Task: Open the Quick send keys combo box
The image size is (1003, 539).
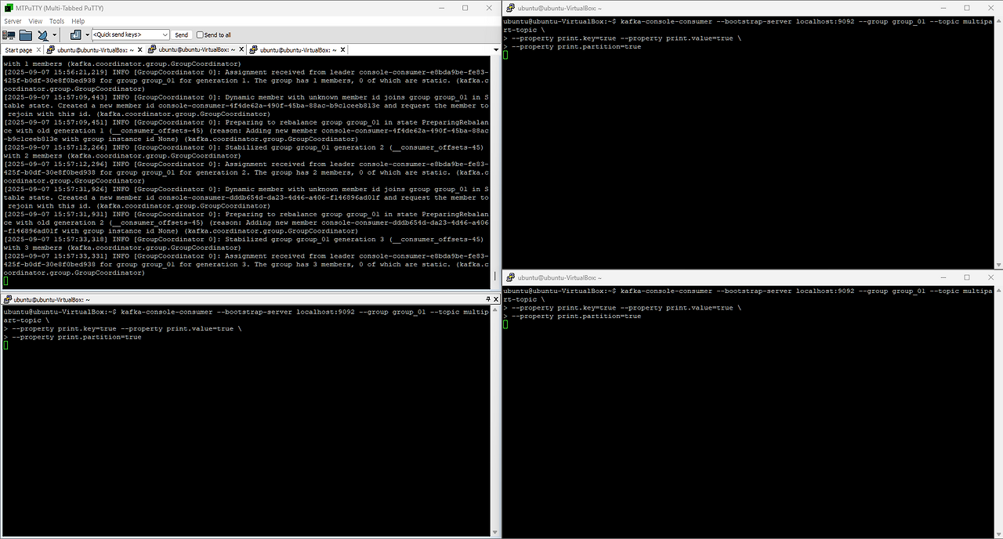Action: (x=130, y=34)
